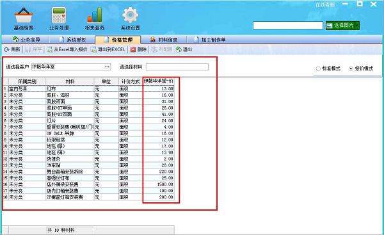Switch to the 业务向导 tab
The width and height of the screenshot is (384, 235).
26,40
